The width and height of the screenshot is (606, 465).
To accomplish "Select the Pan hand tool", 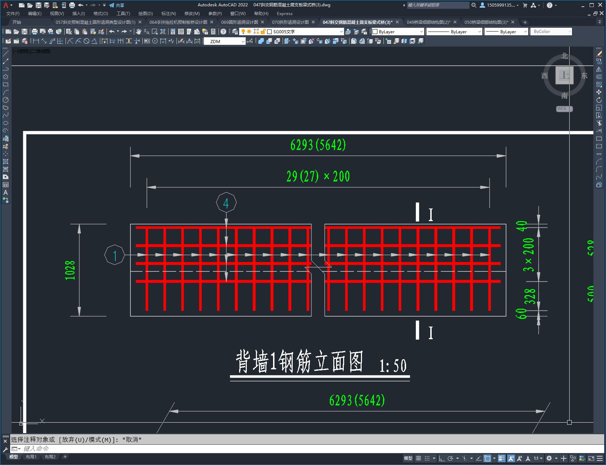I will click(x=139, y=32).
